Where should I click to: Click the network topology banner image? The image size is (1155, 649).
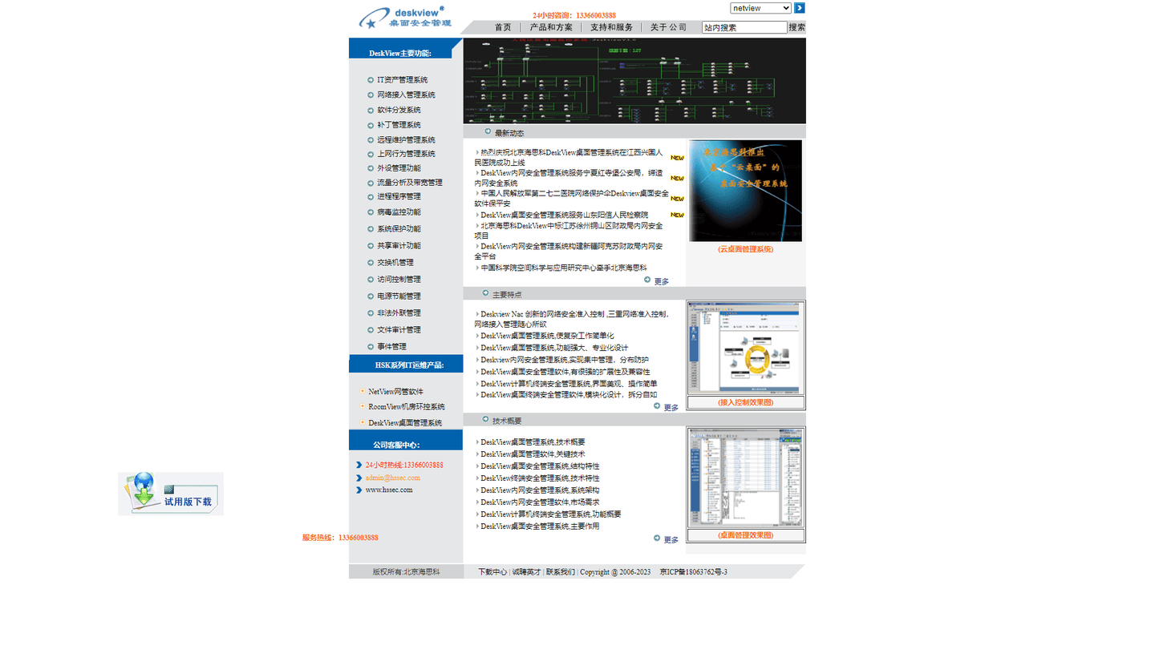tap(634, 81)
